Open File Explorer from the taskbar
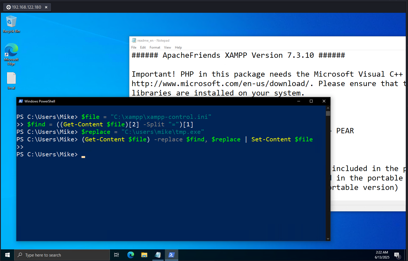The width and height of the screenshot is (408, 261). (144, 255)
